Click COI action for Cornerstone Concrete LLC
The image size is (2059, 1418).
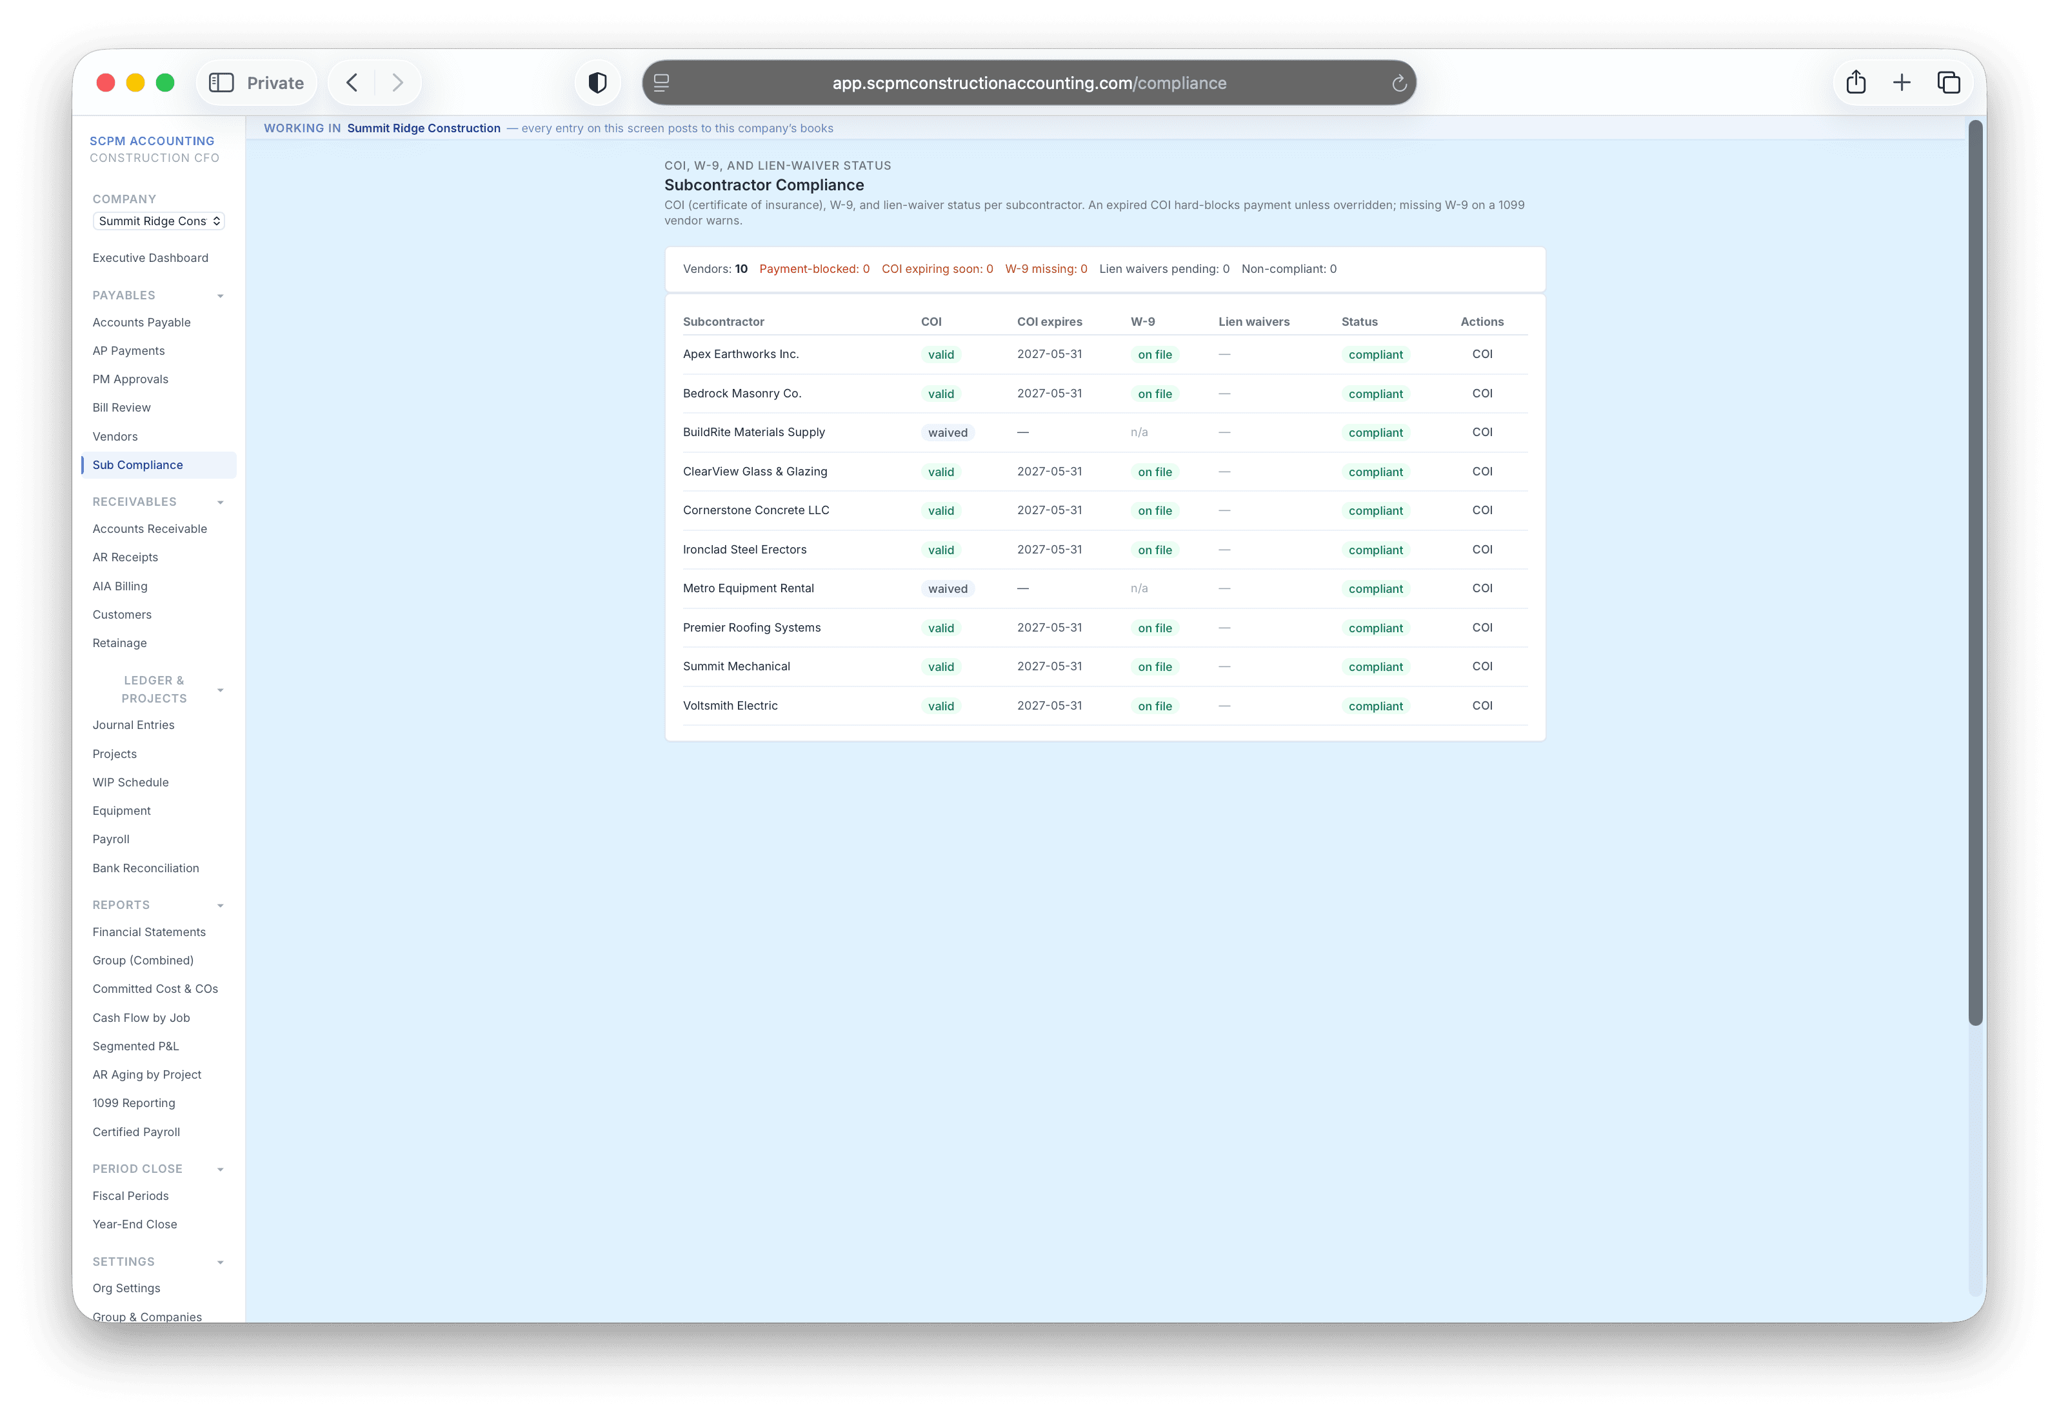point(1482,511)
